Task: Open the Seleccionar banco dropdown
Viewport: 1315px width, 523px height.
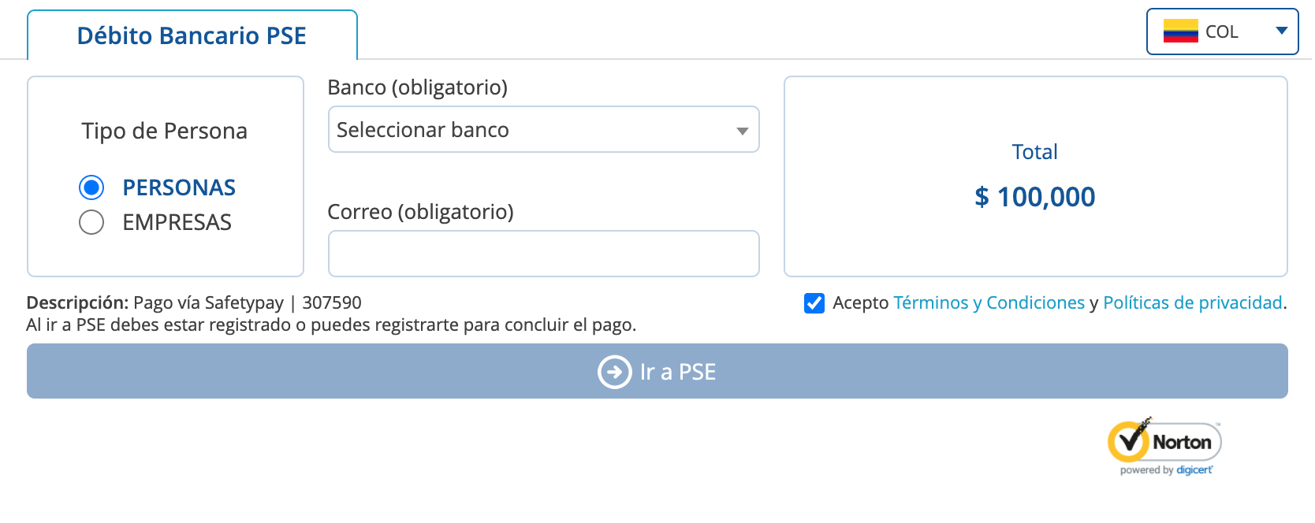Action: [x=543, y=130]
